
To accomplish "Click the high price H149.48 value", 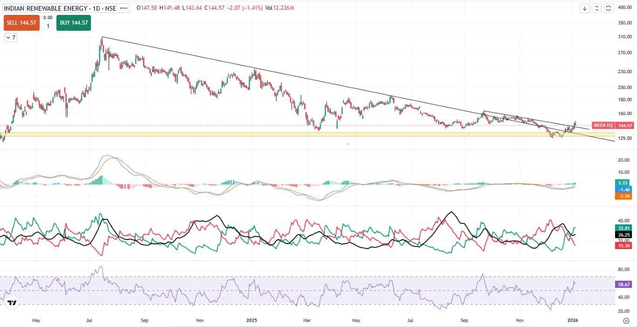I will coord(171,8).
